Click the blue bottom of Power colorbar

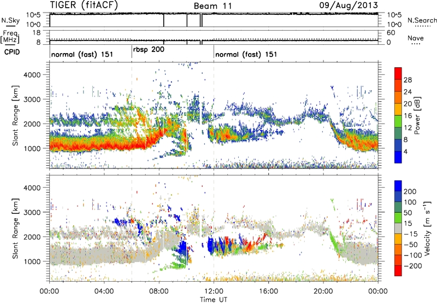pos(398,157)
